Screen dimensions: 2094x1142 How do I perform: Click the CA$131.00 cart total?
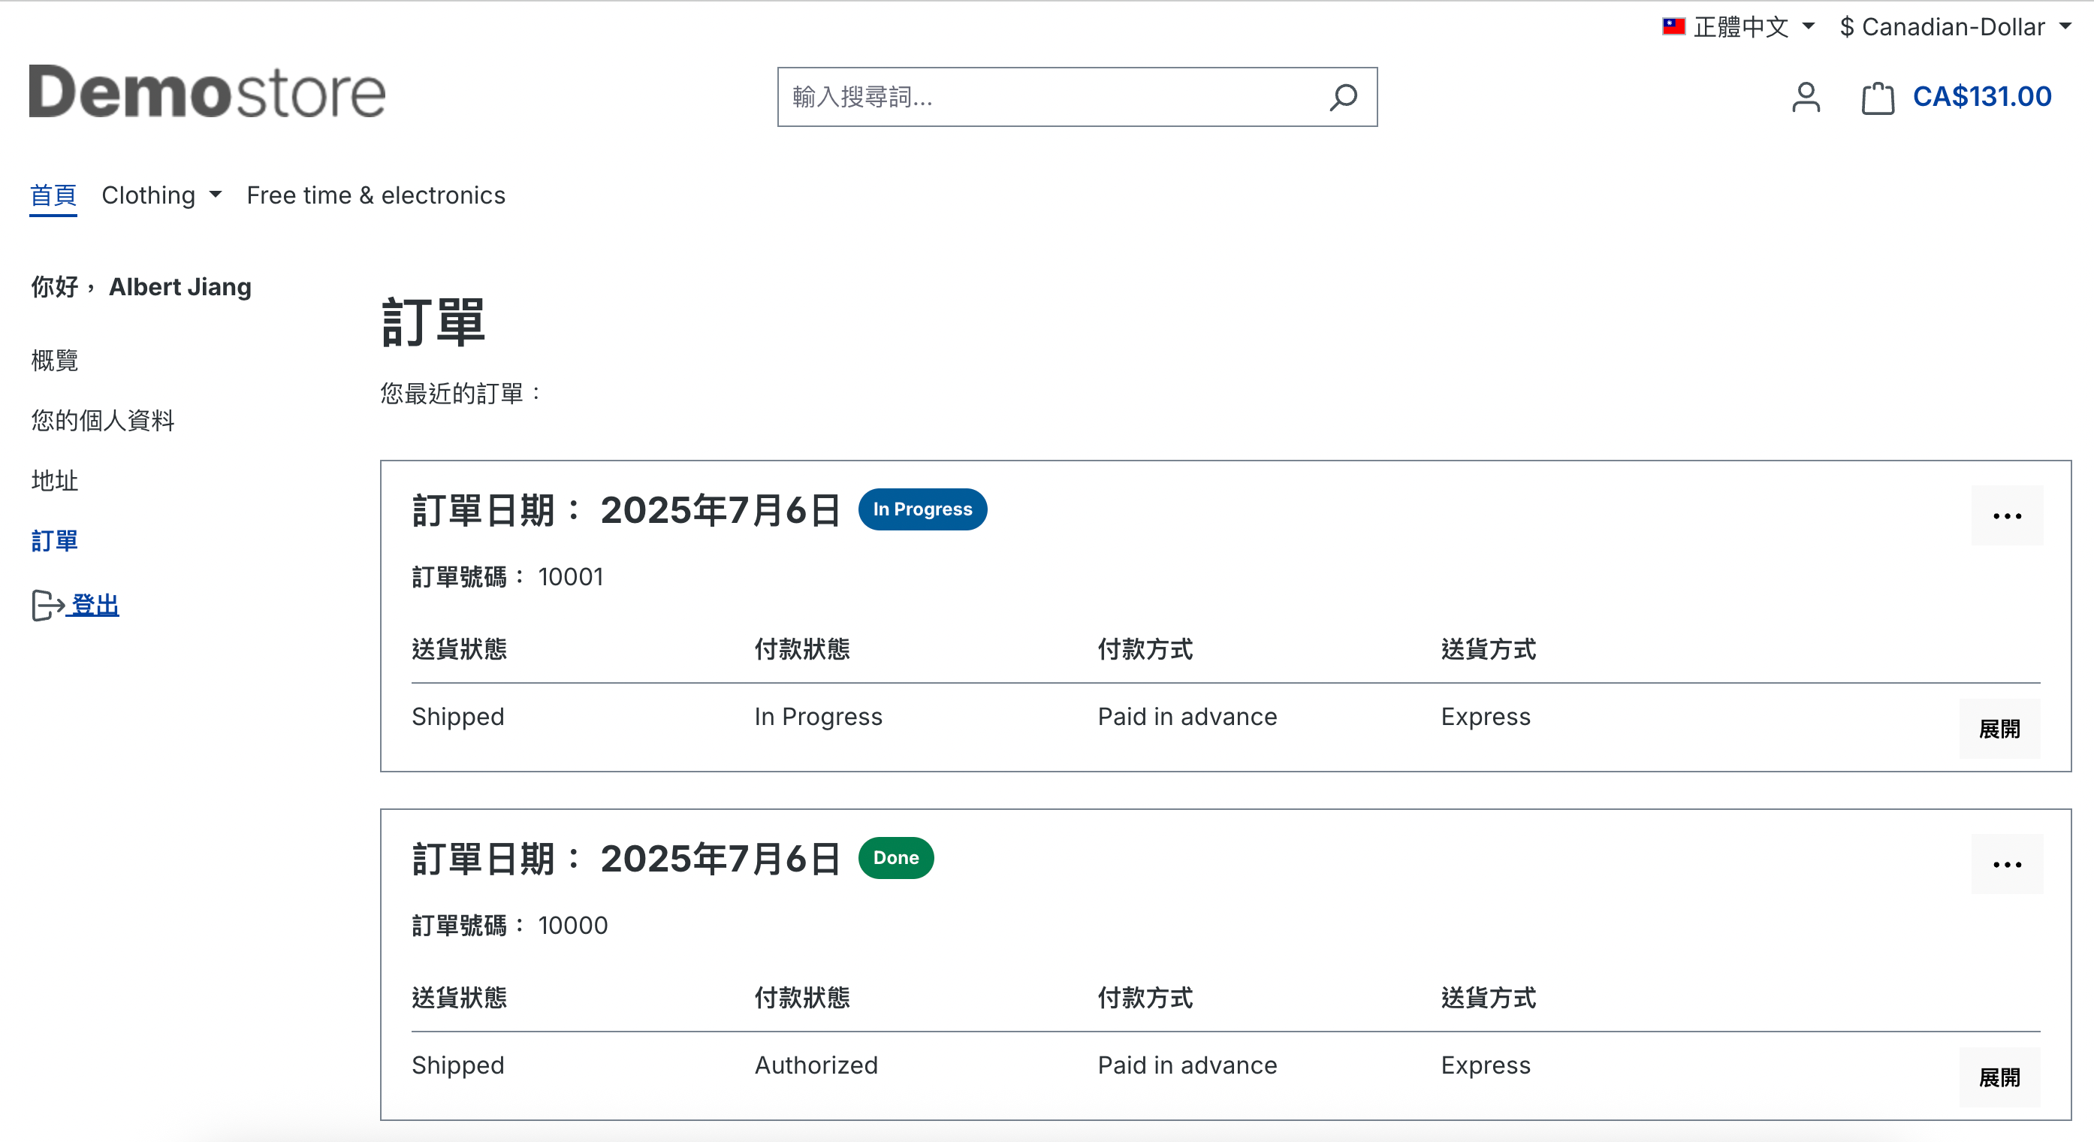pyautogui.click(x=1982, y=97)
